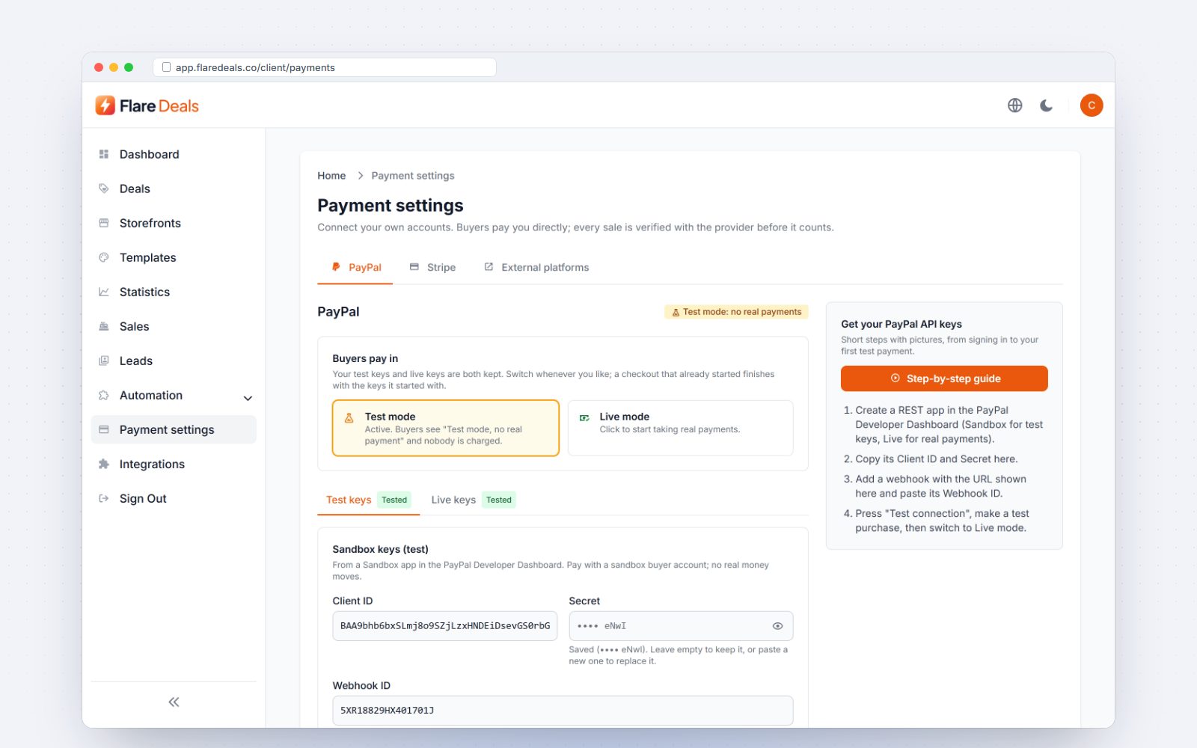Collapse the sidebar with double chevron
The width and height of the screenshot is (1197, 748).
coord(174,702)
